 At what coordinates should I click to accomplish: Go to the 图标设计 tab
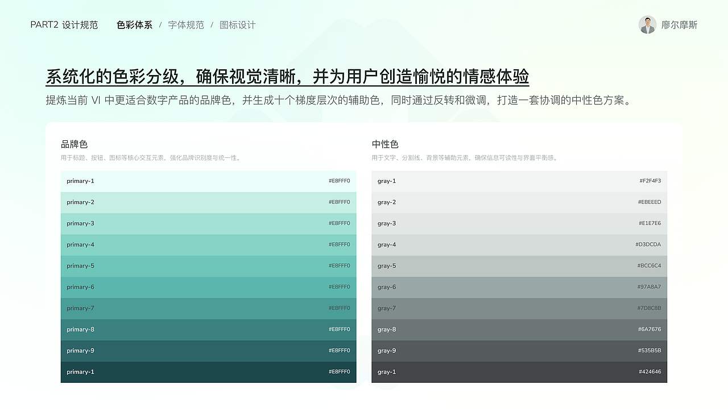coord(238,25)
